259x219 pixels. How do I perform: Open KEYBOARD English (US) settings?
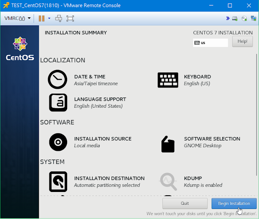(x=197, y=80)
